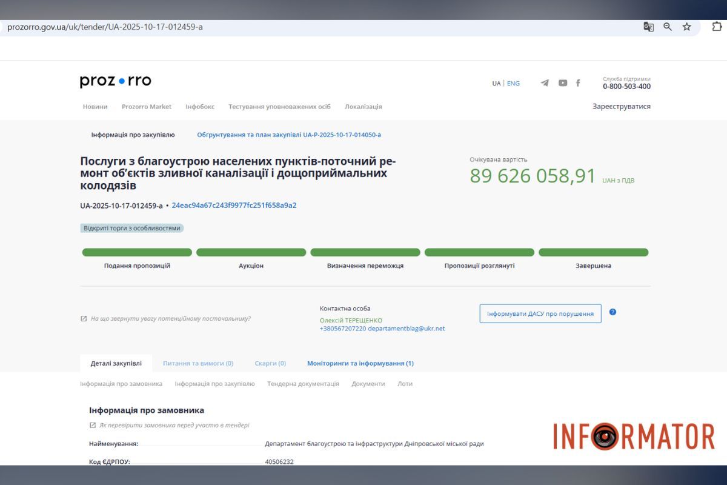
Task: Call the contact phone number +380567207220
Action: coord(343,329)
